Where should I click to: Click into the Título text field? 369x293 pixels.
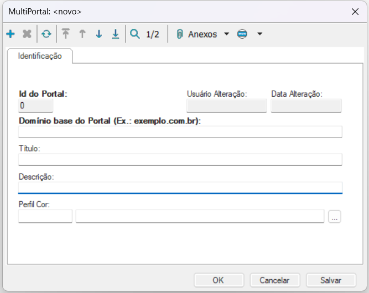coord(180,159)
